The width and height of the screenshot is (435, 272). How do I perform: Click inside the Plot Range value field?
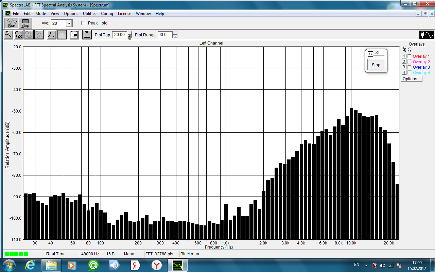coord(165,35)
